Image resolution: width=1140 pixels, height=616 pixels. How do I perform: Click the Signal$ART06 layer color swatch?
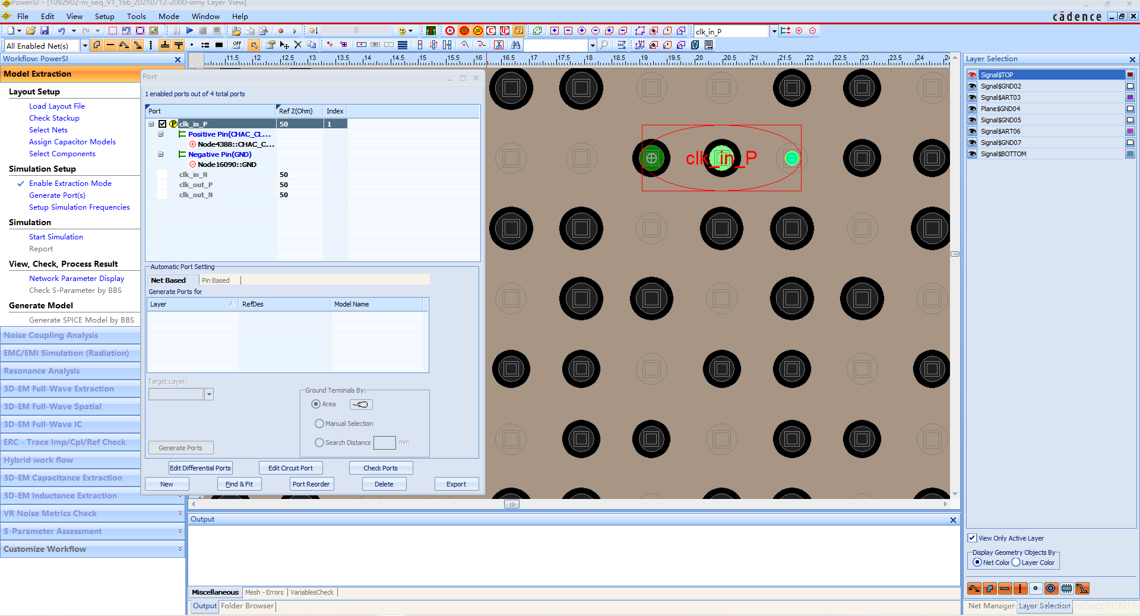coord(1130,131)
